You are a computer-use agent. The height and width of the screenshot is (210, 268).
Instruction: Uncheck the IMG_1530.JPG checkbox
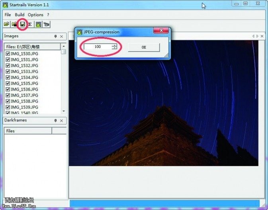[8, 54]
